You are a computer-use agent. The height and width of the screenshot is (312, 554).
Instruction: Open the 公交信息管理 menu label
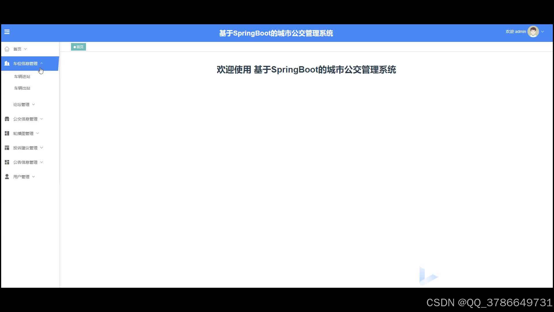coord(25,119)
